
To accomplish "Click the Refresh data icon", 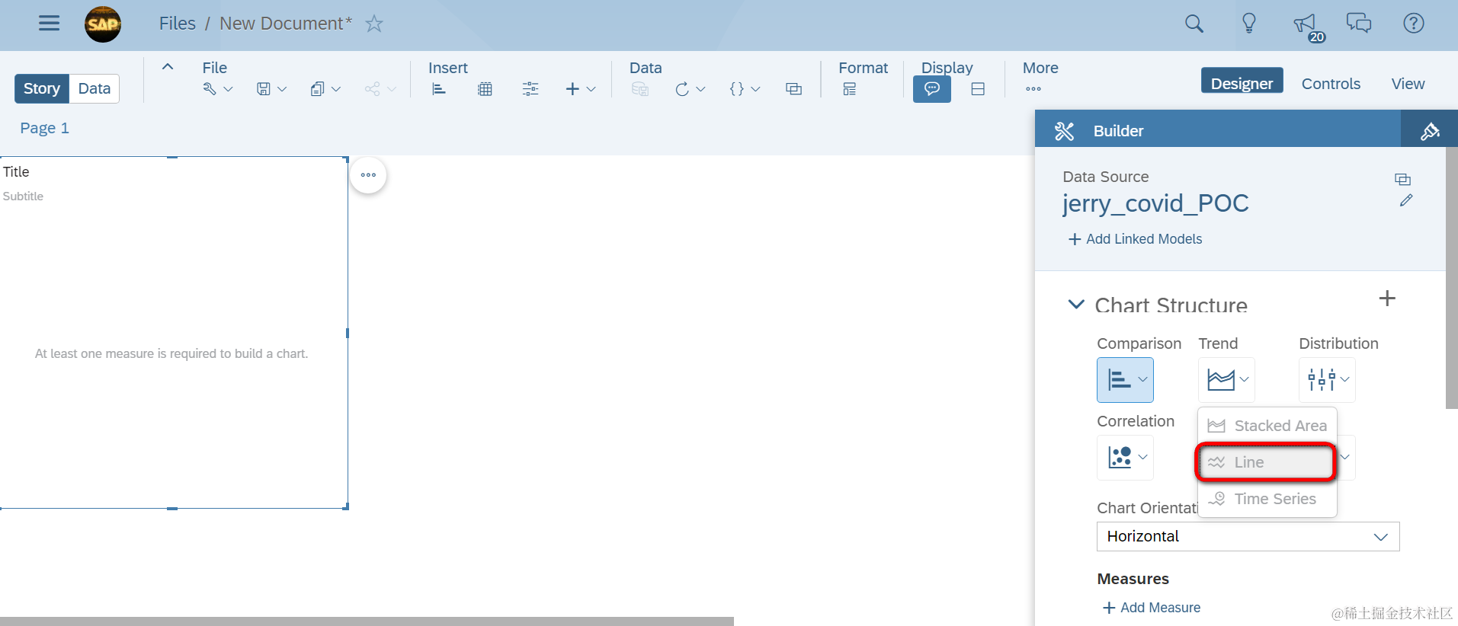I will 682,89.
